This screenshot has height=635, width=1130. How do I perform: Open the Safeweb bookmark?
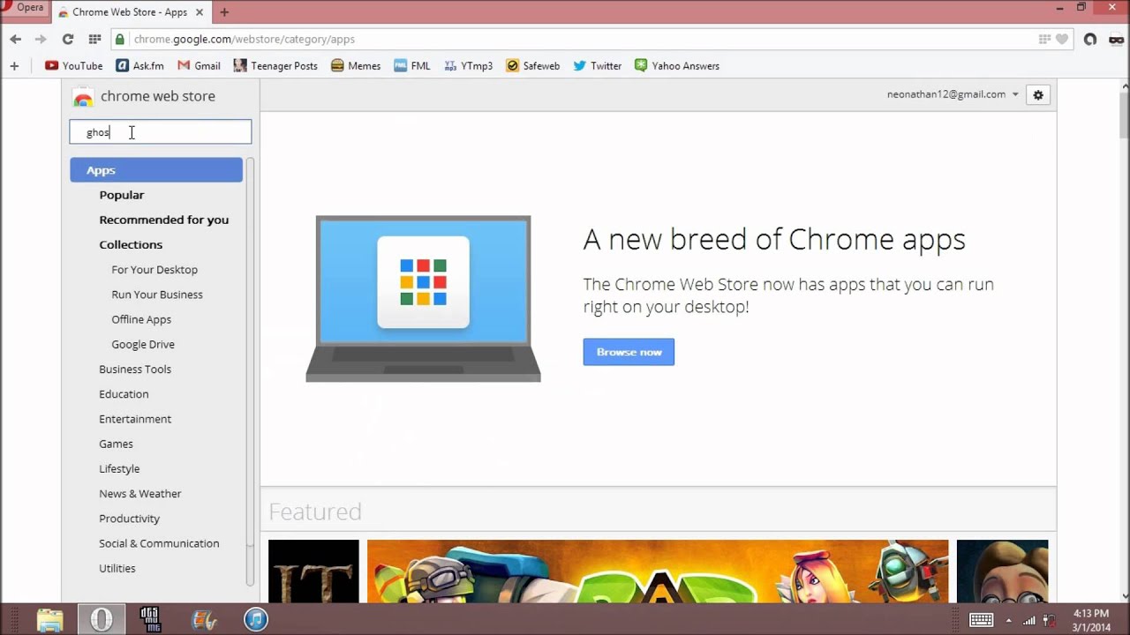[533, 65]
